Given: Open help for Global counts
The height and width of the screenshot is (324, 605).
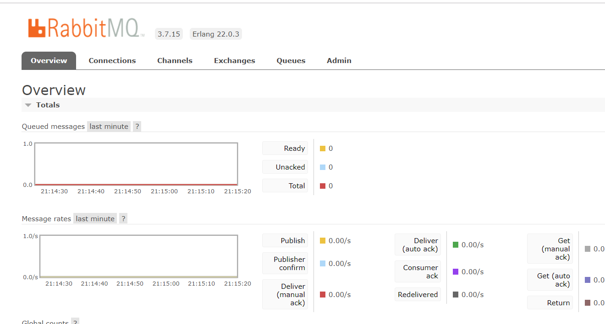Looking at the screenshot, I should pos(75,322).
